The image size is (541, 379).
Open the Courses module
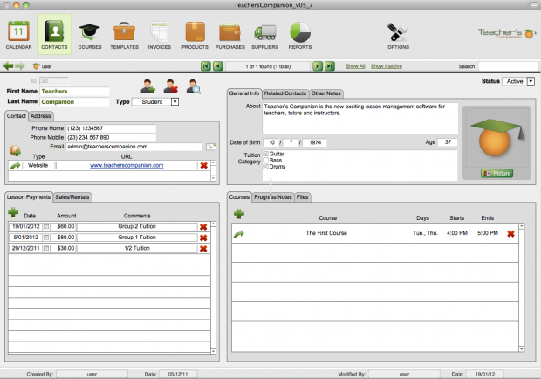tap(90, 35)
